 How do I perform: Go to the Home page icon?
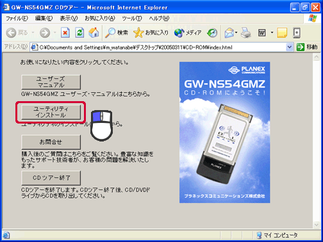click(94, 33)
